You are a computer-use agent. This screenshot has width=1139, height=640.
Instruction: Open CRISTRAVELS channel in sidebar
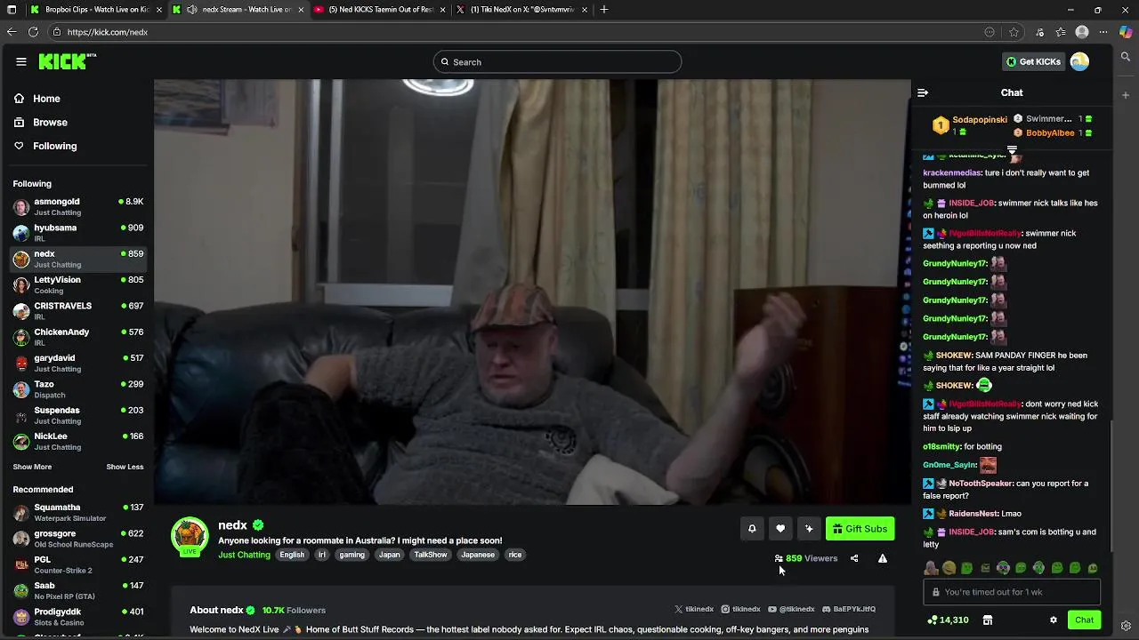[78, 311]
